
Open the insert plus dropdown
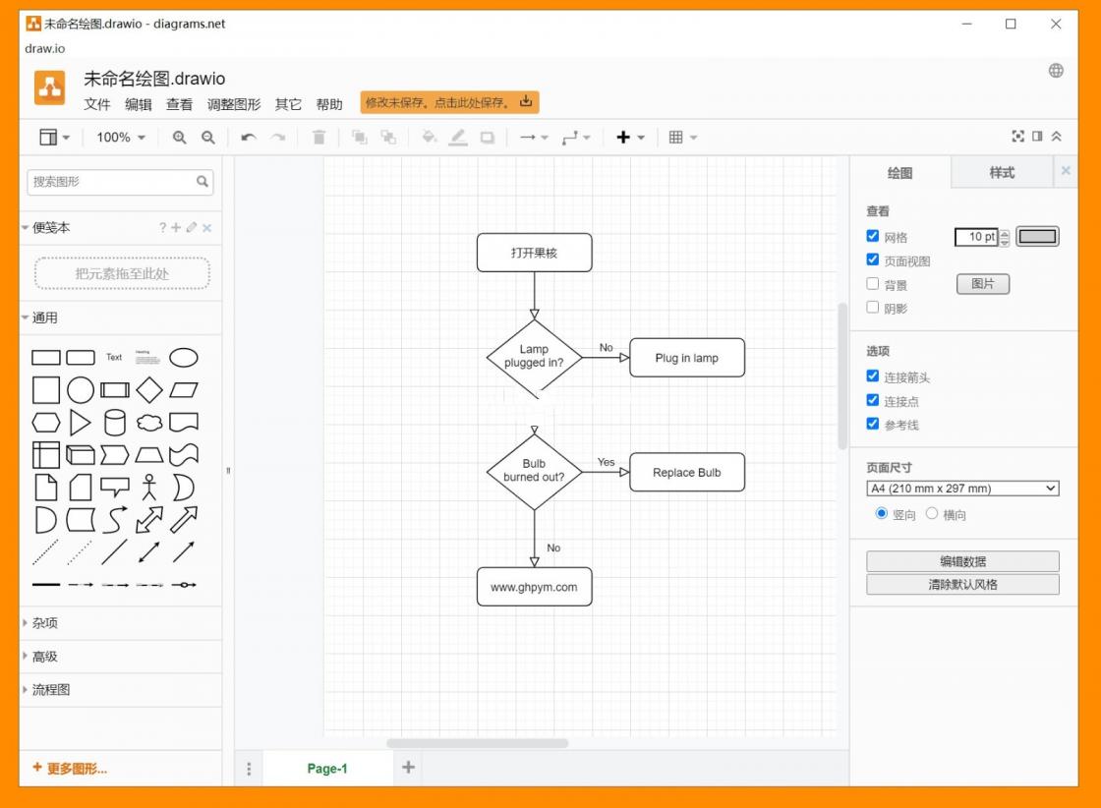click(x=630, y=138)
